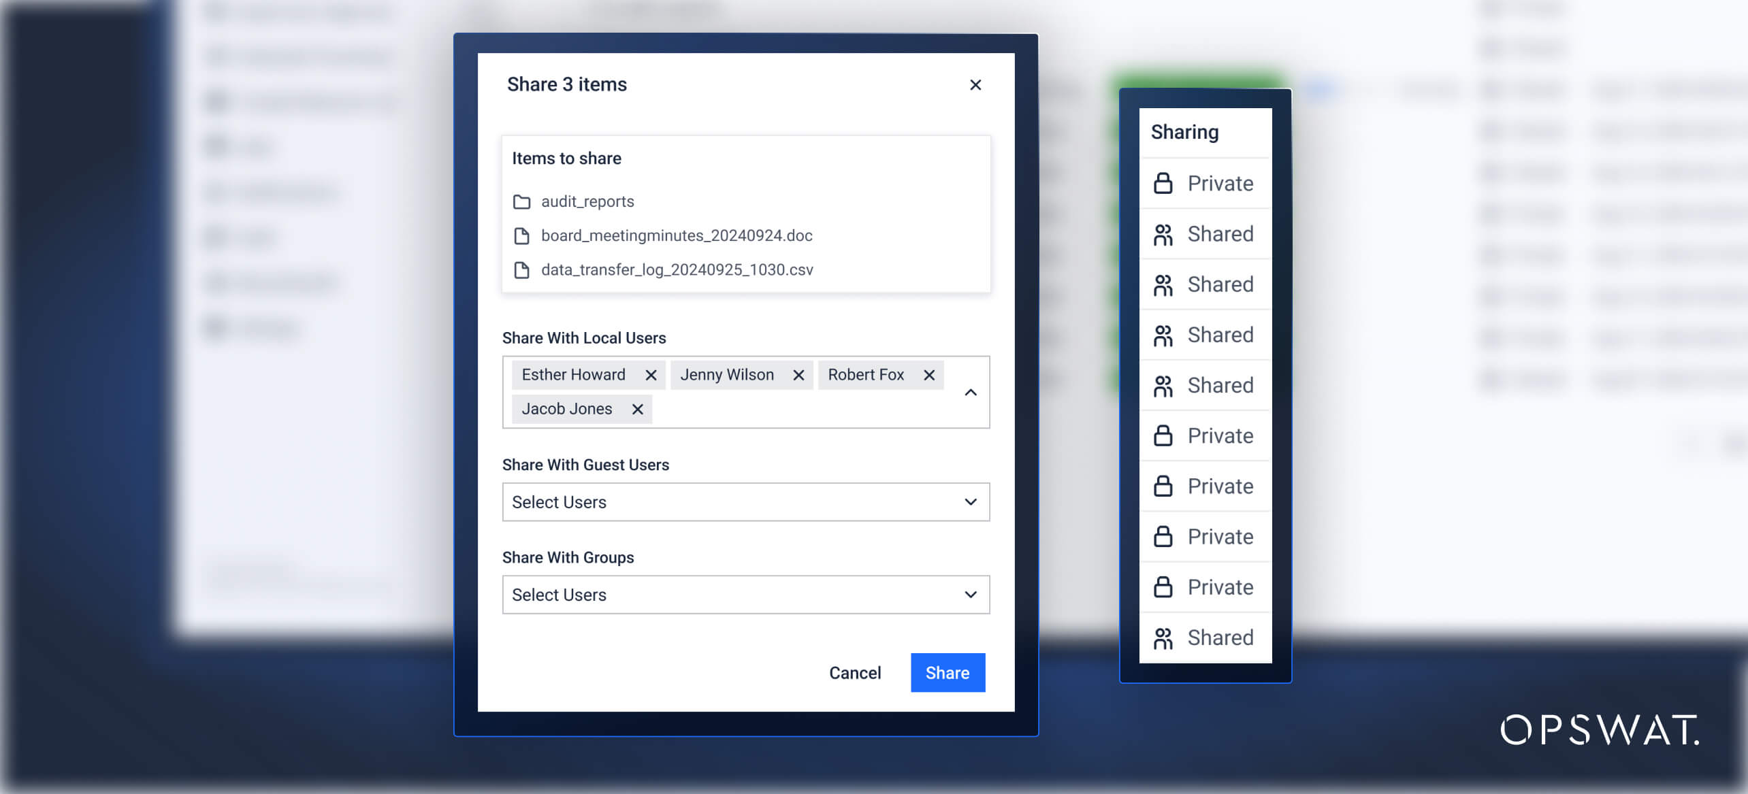Remove Esther Howard from local users

coord(651,374)
